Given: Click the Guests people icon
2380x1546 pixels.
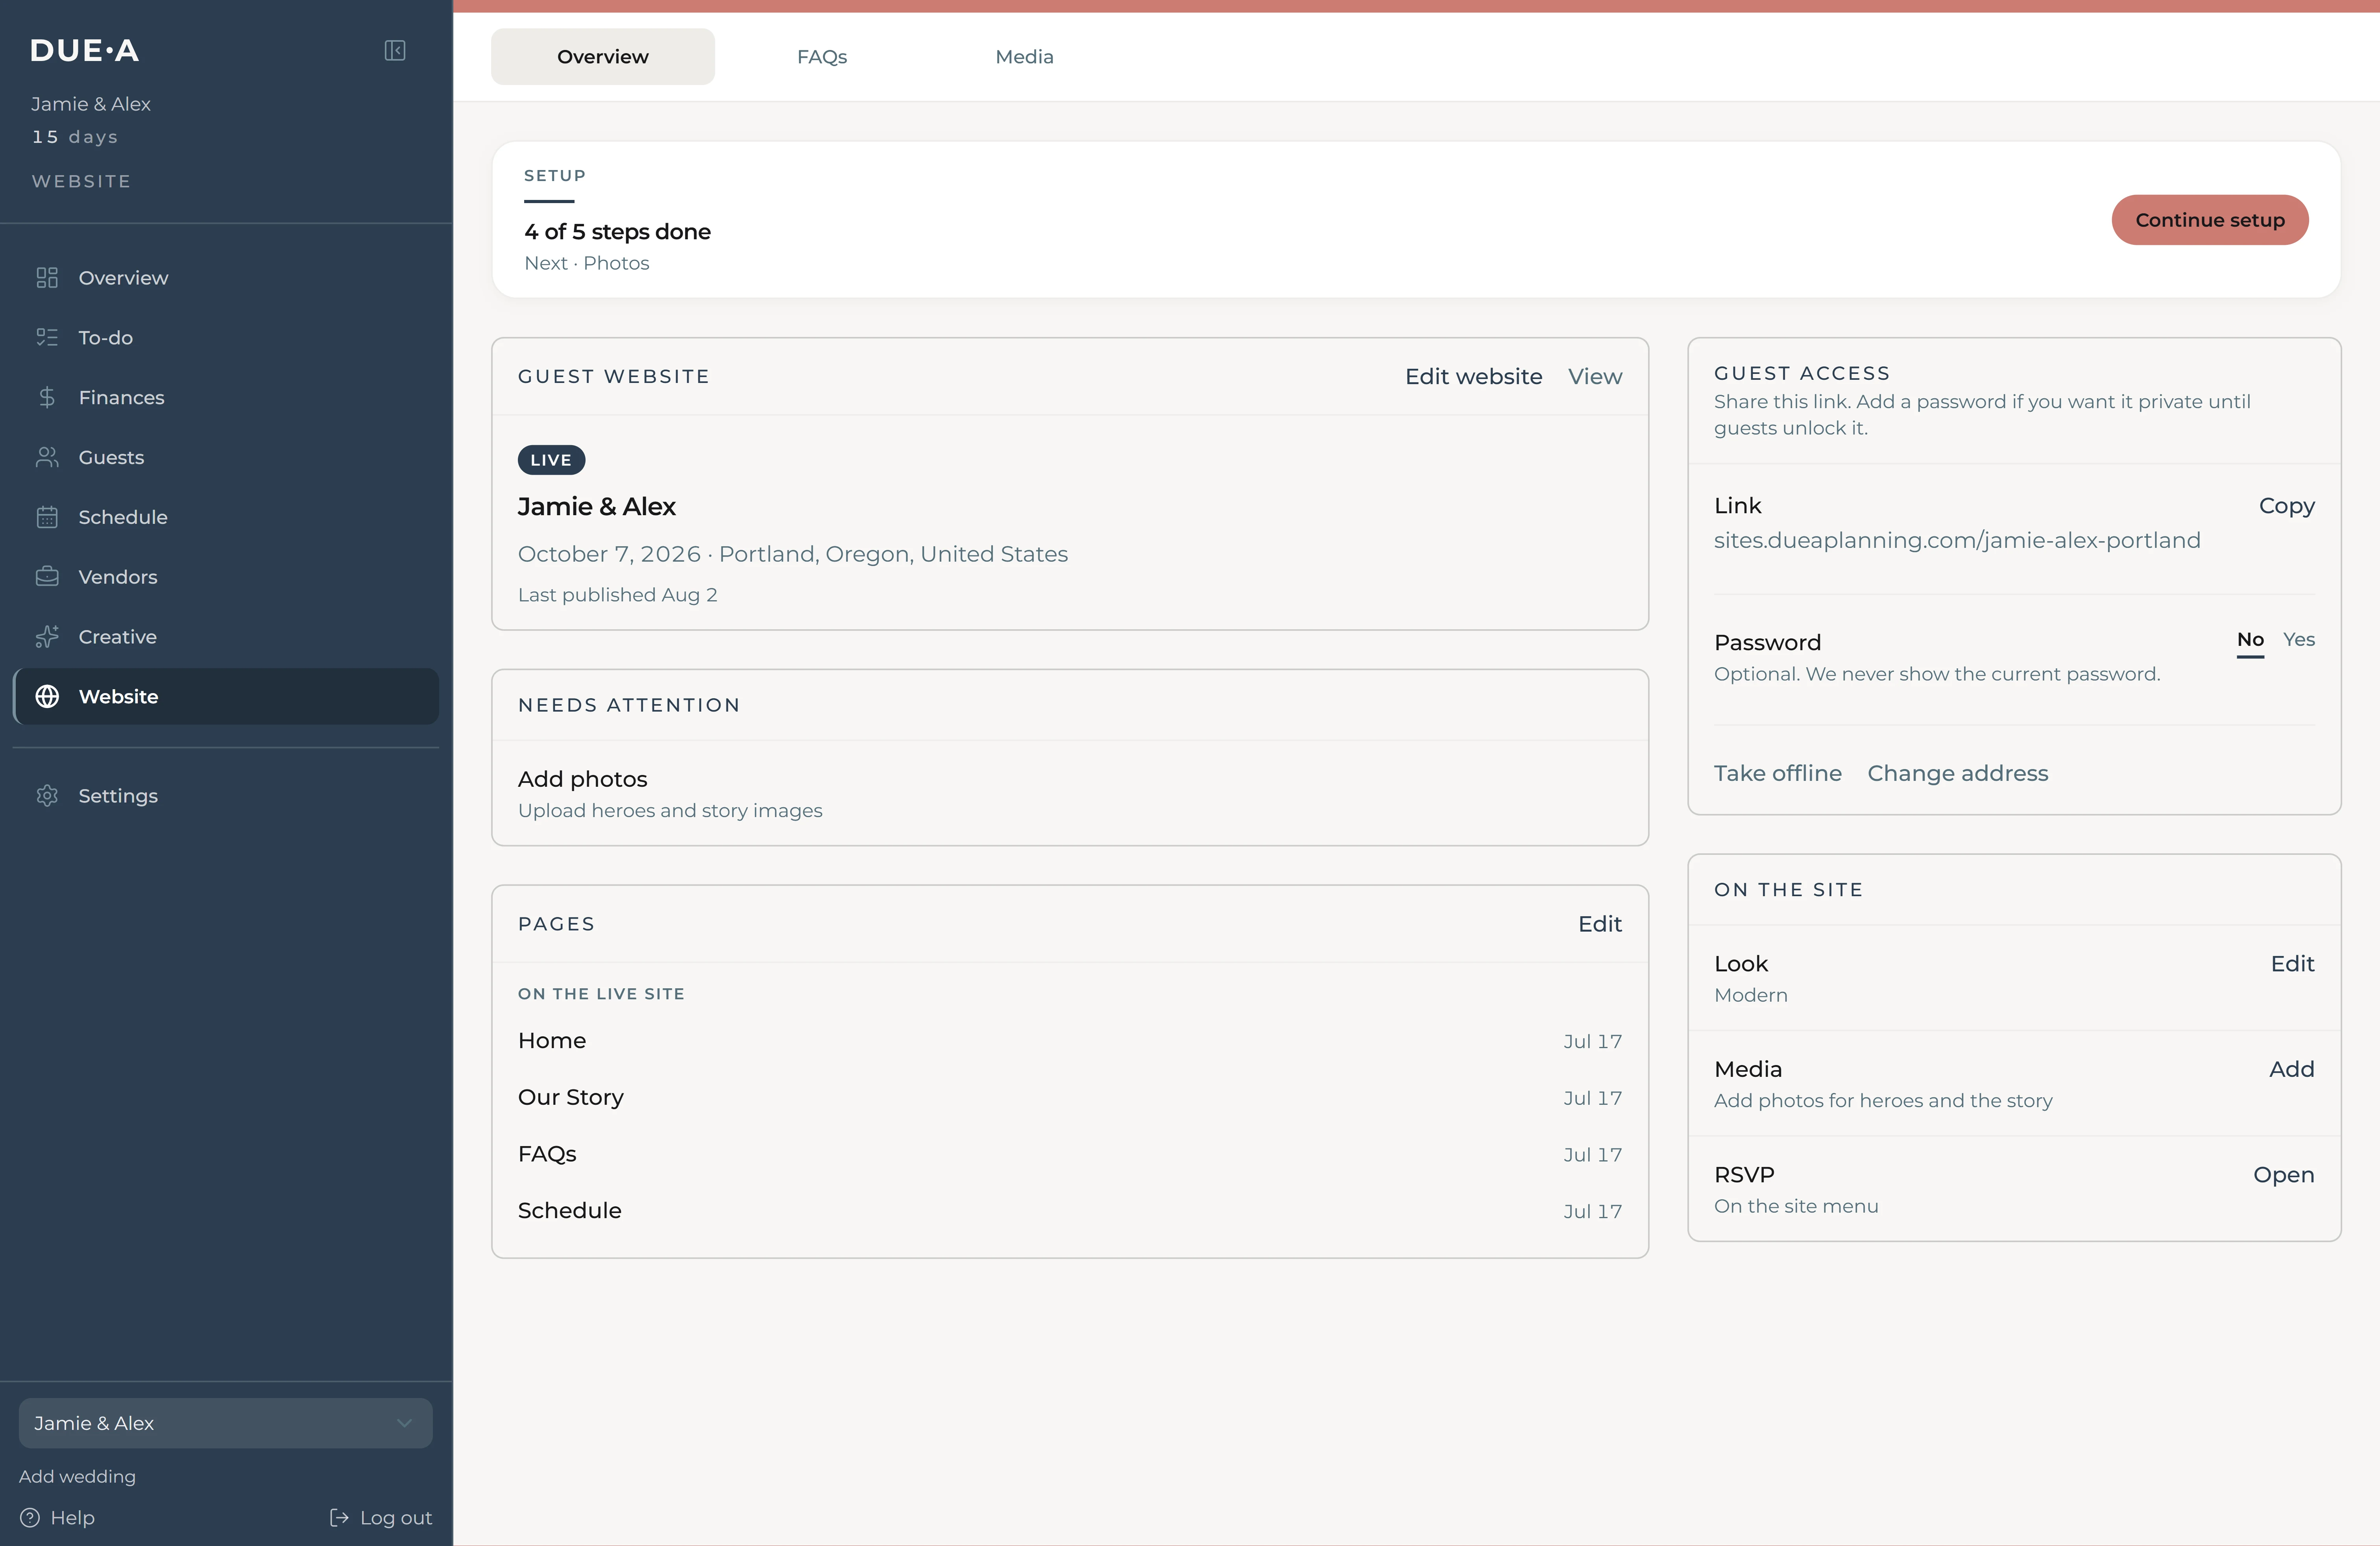Looking at the screenshot, I should point(47,457).
